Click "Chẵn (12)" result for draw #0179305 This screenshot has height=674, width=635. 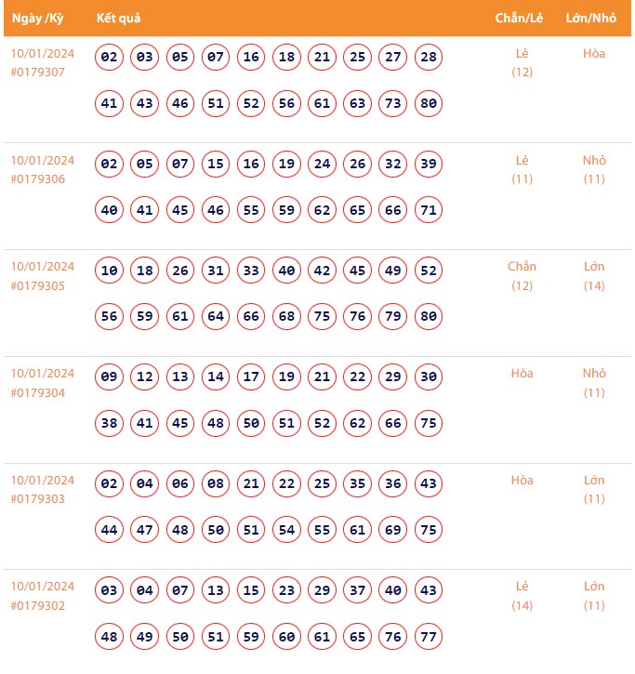pos(523,276)
